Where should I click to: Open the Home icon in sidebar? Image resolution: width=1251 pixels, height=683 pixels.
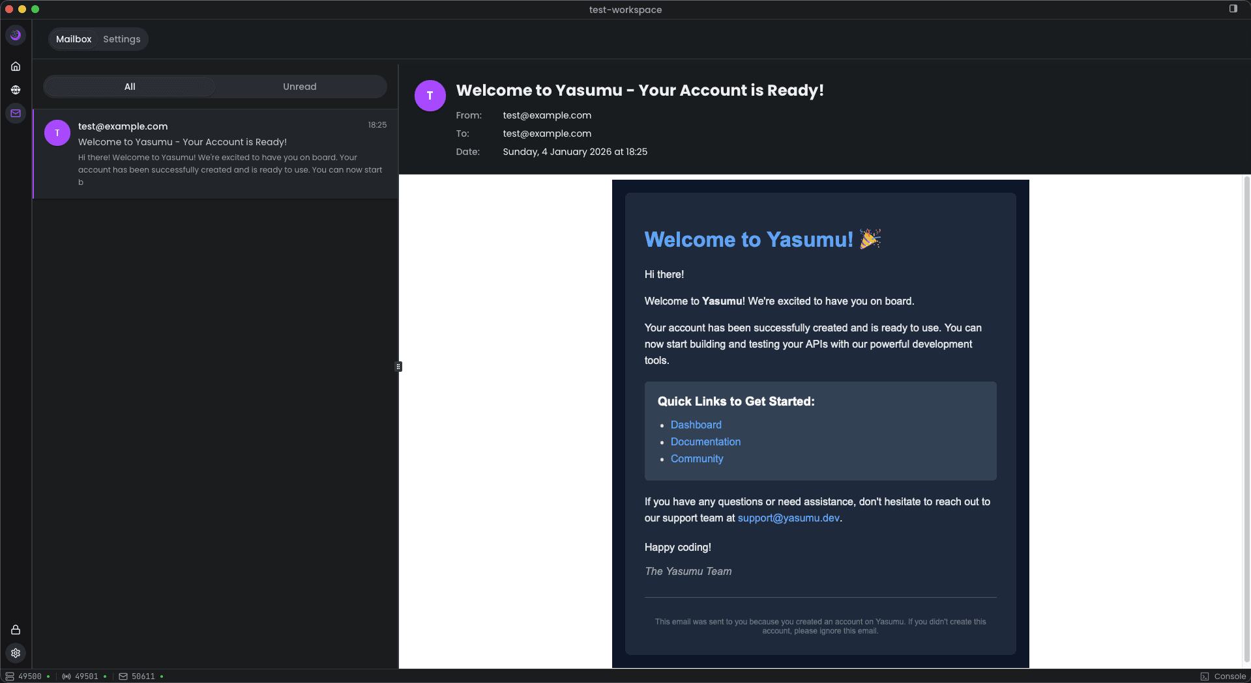[16, 66]
